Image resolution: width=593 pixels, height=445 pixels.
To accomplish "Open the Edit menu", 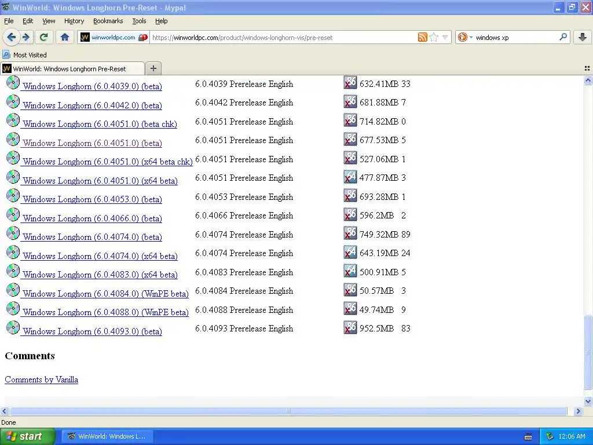I will coord(28,21).
